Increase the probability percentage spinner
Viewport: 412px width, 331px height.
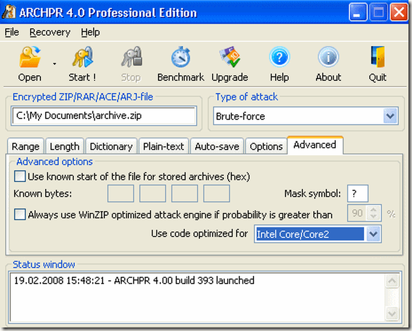click(x=373, y=209)
